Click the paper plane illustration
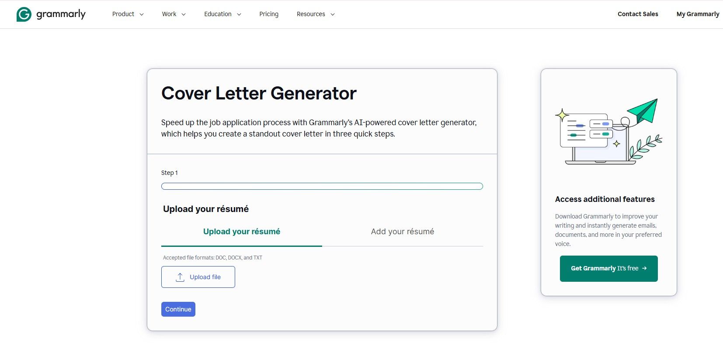 click(641, 110)
